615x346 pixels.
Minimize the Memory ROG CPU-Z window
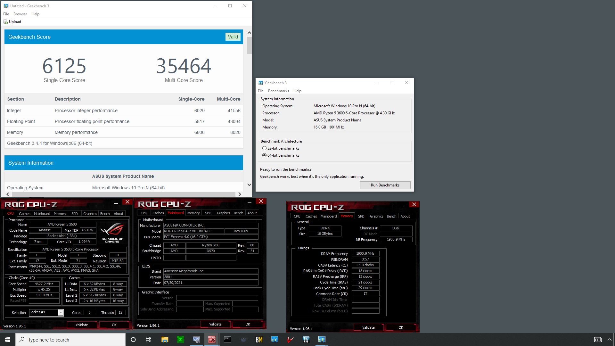click(403, 205)
